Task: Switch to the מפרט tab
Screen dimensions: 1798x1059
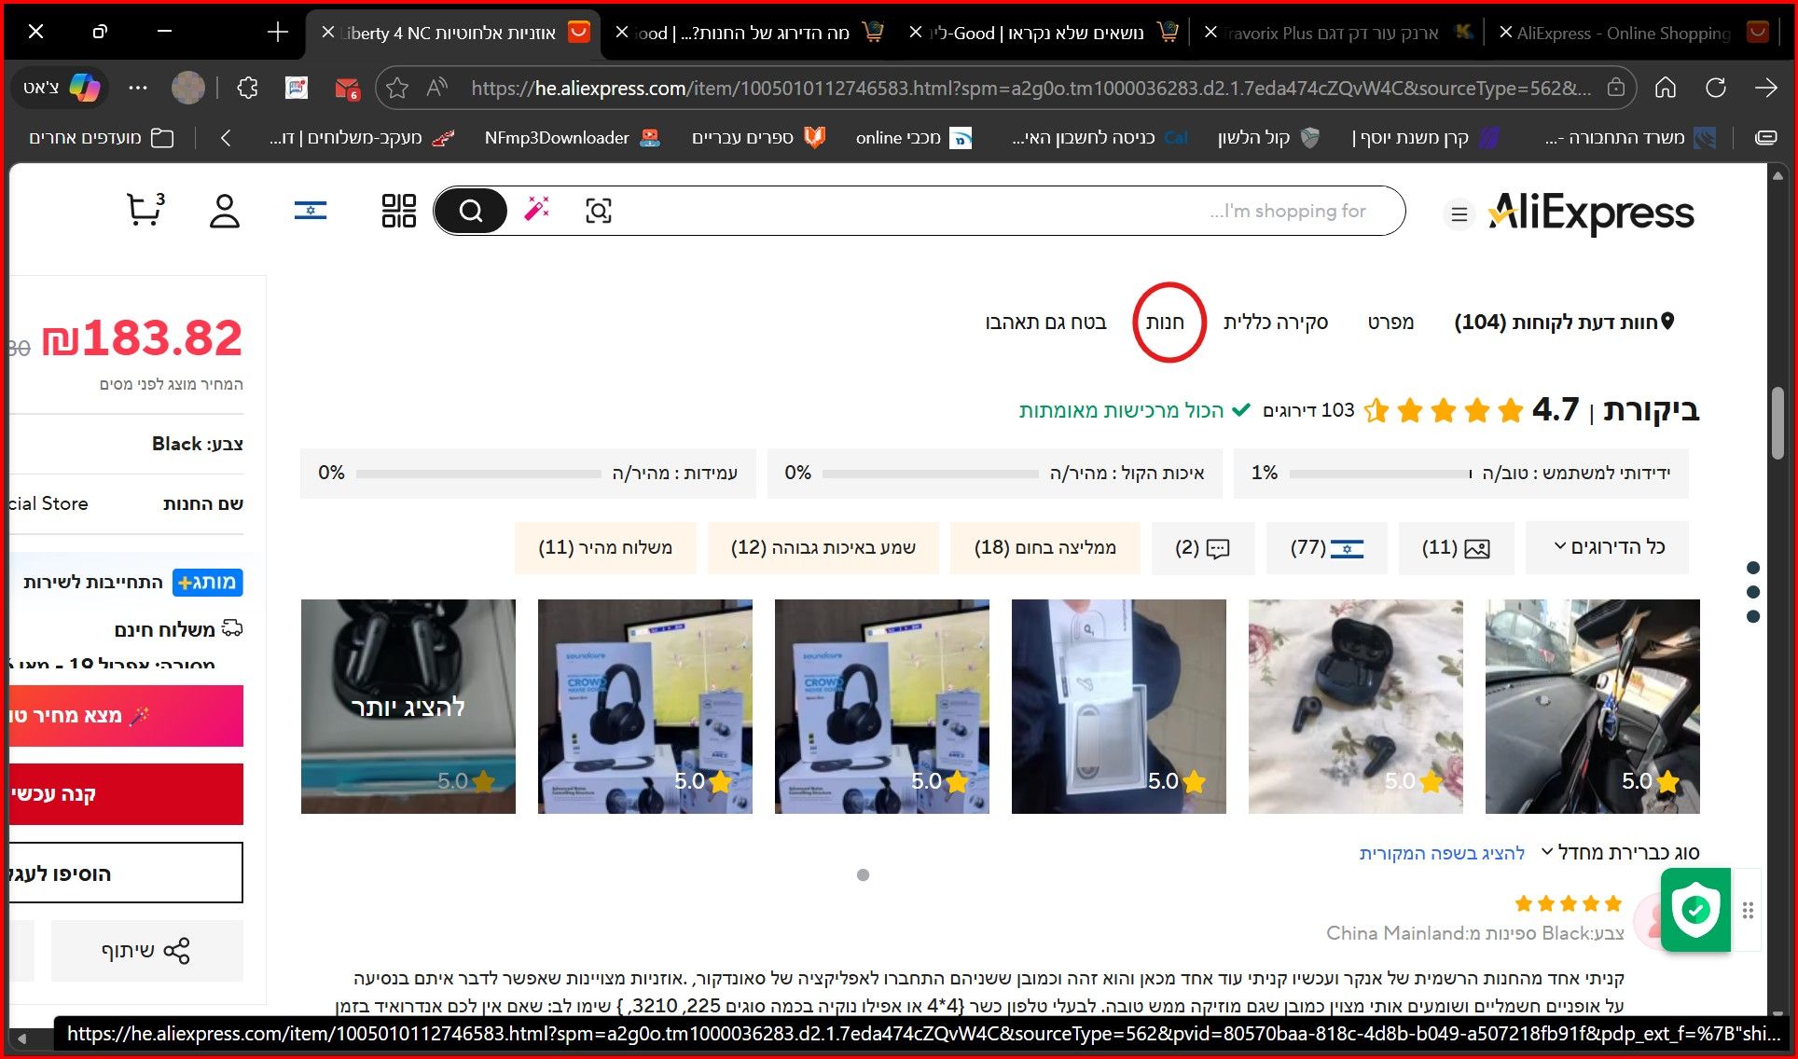Action: 1390,323
